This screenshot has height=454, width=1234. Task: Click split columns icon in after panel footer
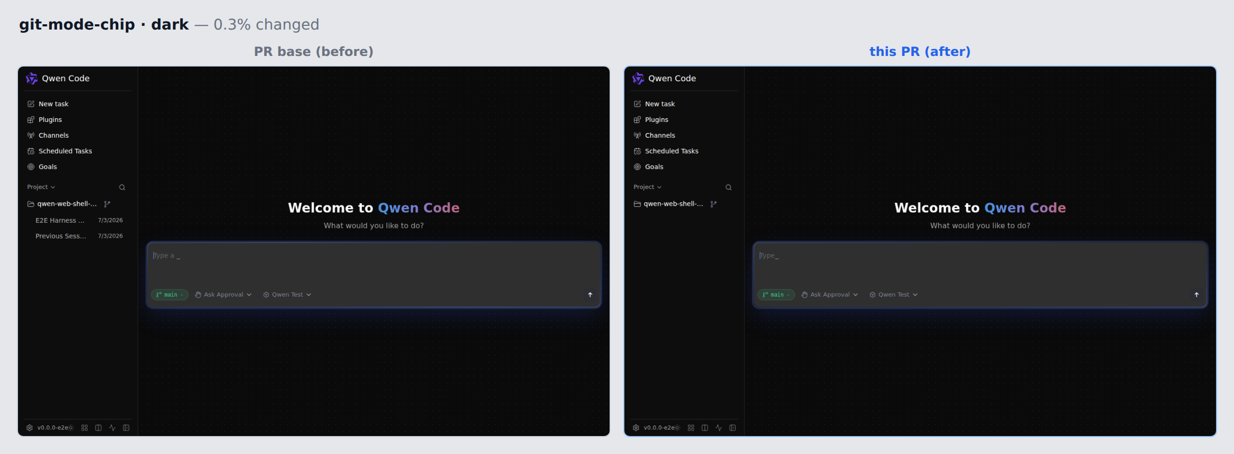coord(705,428)
